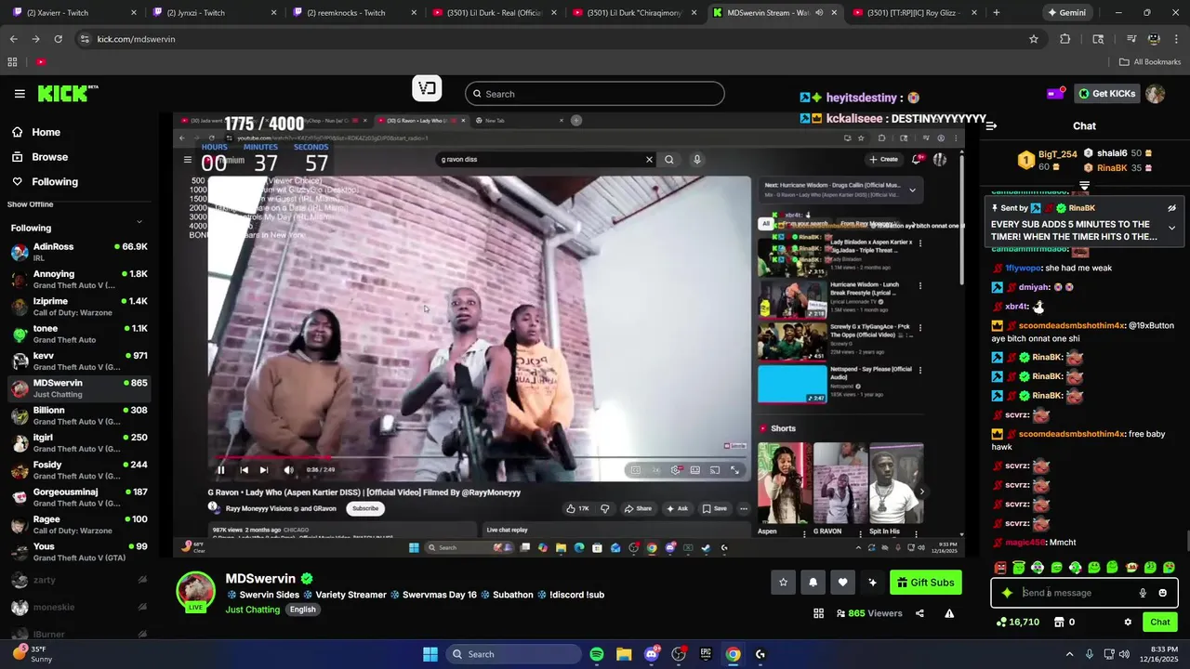Image resolution: width=1190 pixels, height=669 pixels.
Task: Open the emote picker smiley icon
Action: tap(1162, 593)
